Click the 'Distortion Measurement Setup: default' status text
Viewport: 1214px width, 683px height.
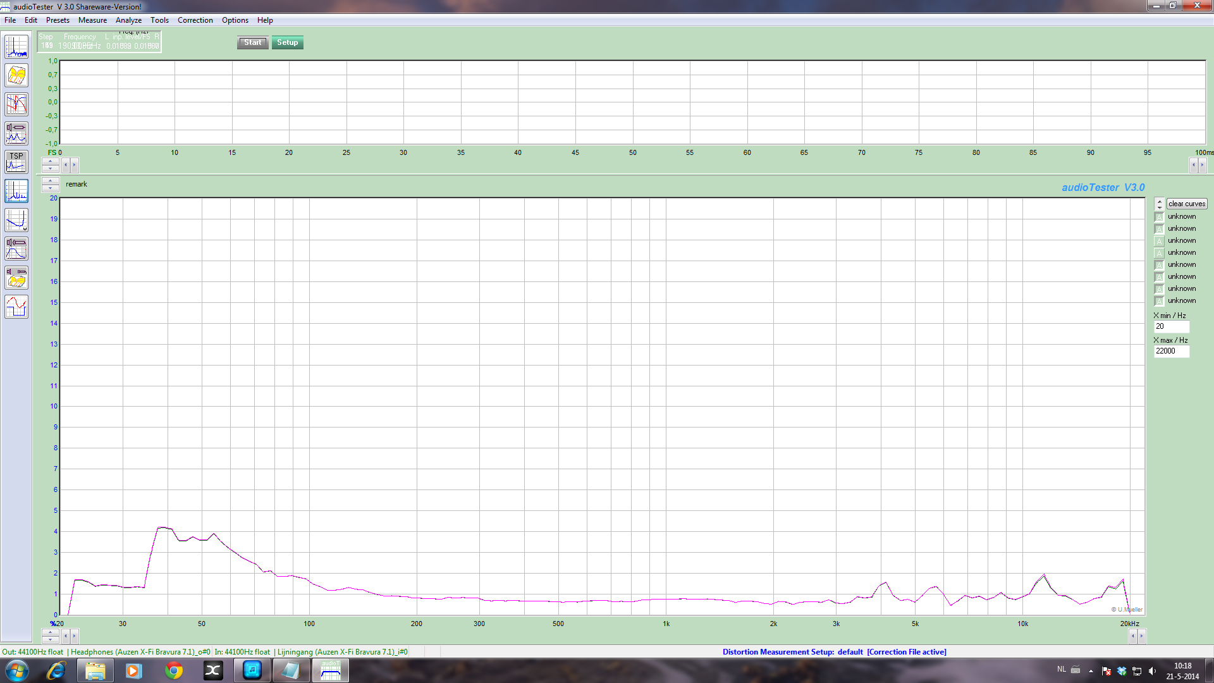[x=792, y=652]
